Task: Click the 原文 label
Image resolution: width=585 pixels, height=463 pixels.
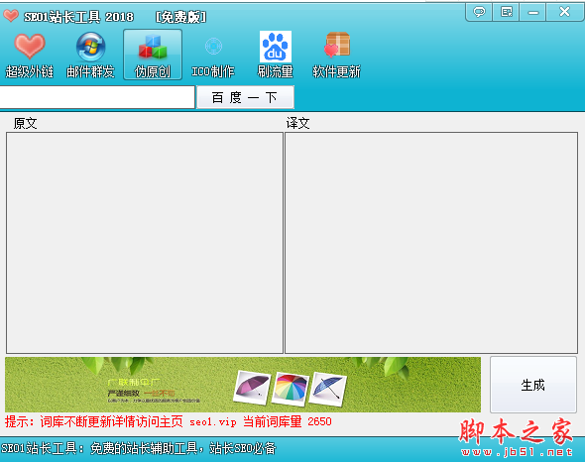Action: click(x=25, y=123)
